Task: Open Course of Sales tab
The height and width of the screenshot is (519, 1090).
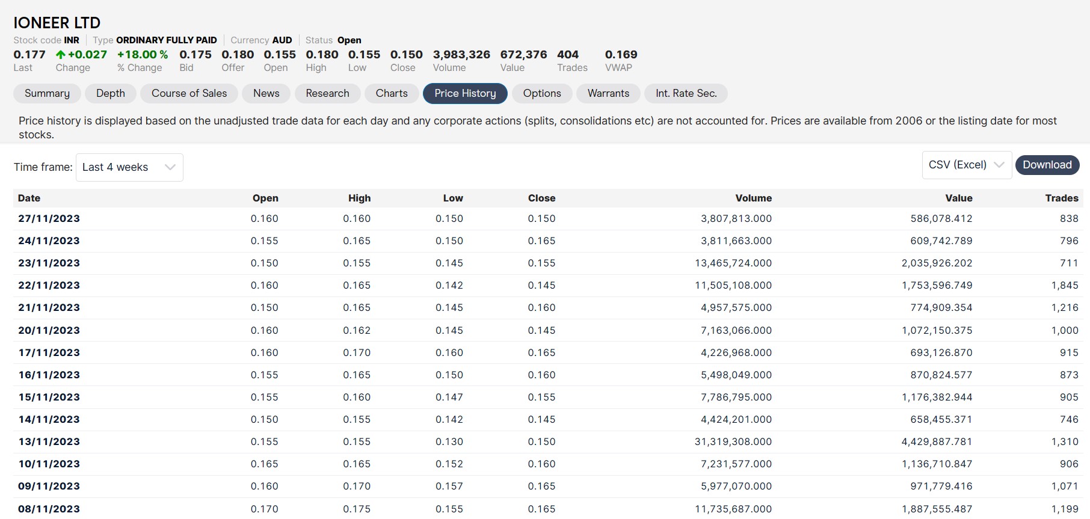Action: [189, 93]
